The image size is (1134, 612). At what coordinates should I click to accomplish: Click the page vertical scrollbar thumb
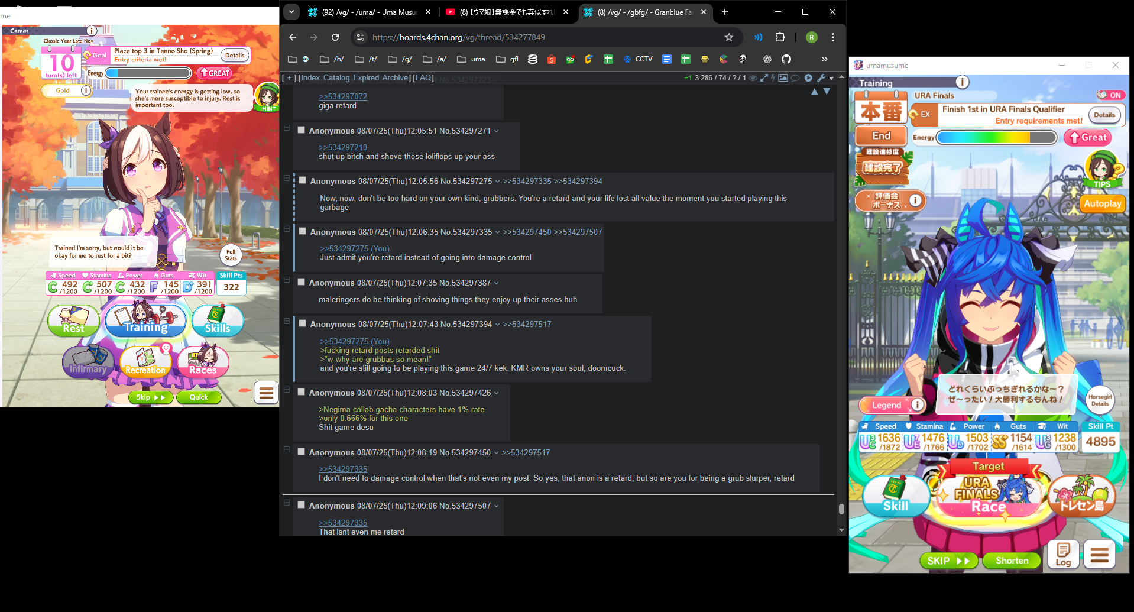tap(841, 509)
